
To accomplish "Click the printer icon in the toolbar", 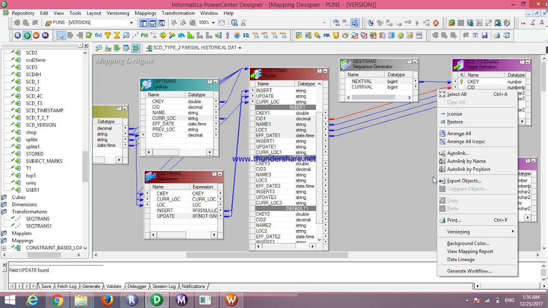I will pos(497,36).
